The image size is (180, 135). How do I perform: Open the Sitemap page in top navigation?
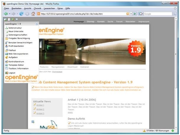point(90,22)
